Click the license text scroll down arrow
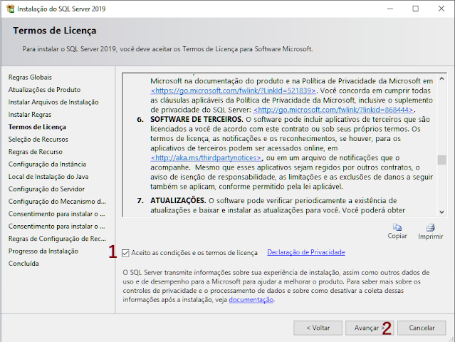 pos(441,212)
